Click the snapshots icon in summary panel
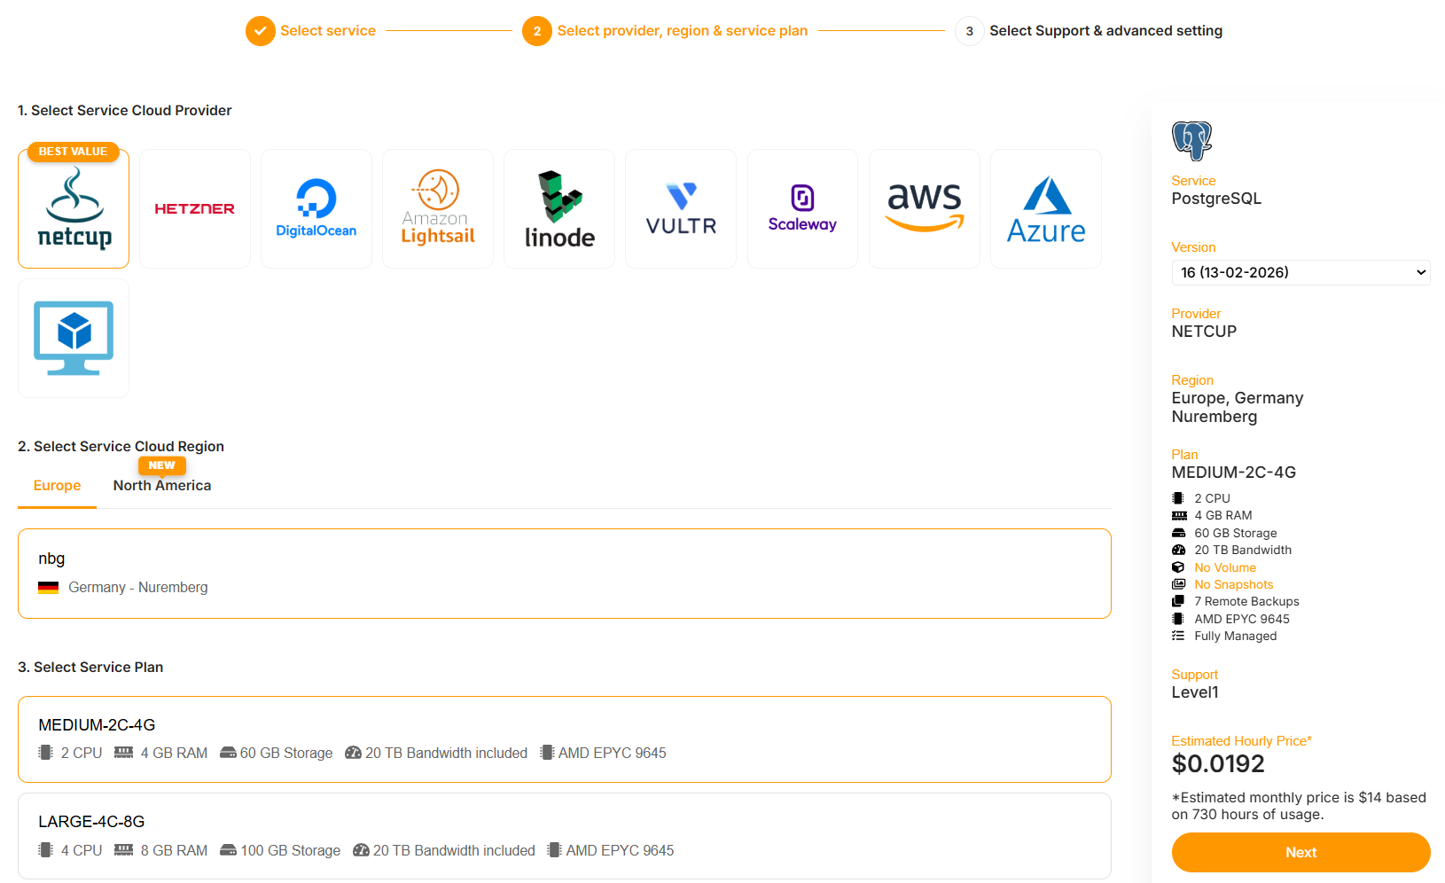The height and width of the screenshot is (883, 1445). click(x=1178, y=584)
